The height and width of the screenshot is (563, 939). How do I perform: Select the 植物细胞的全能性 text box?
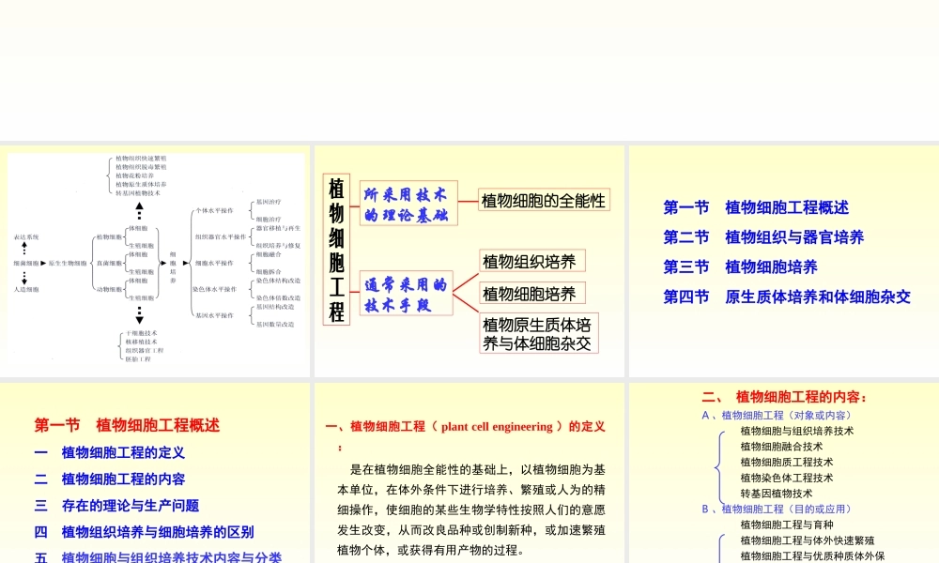click(543, 199)
